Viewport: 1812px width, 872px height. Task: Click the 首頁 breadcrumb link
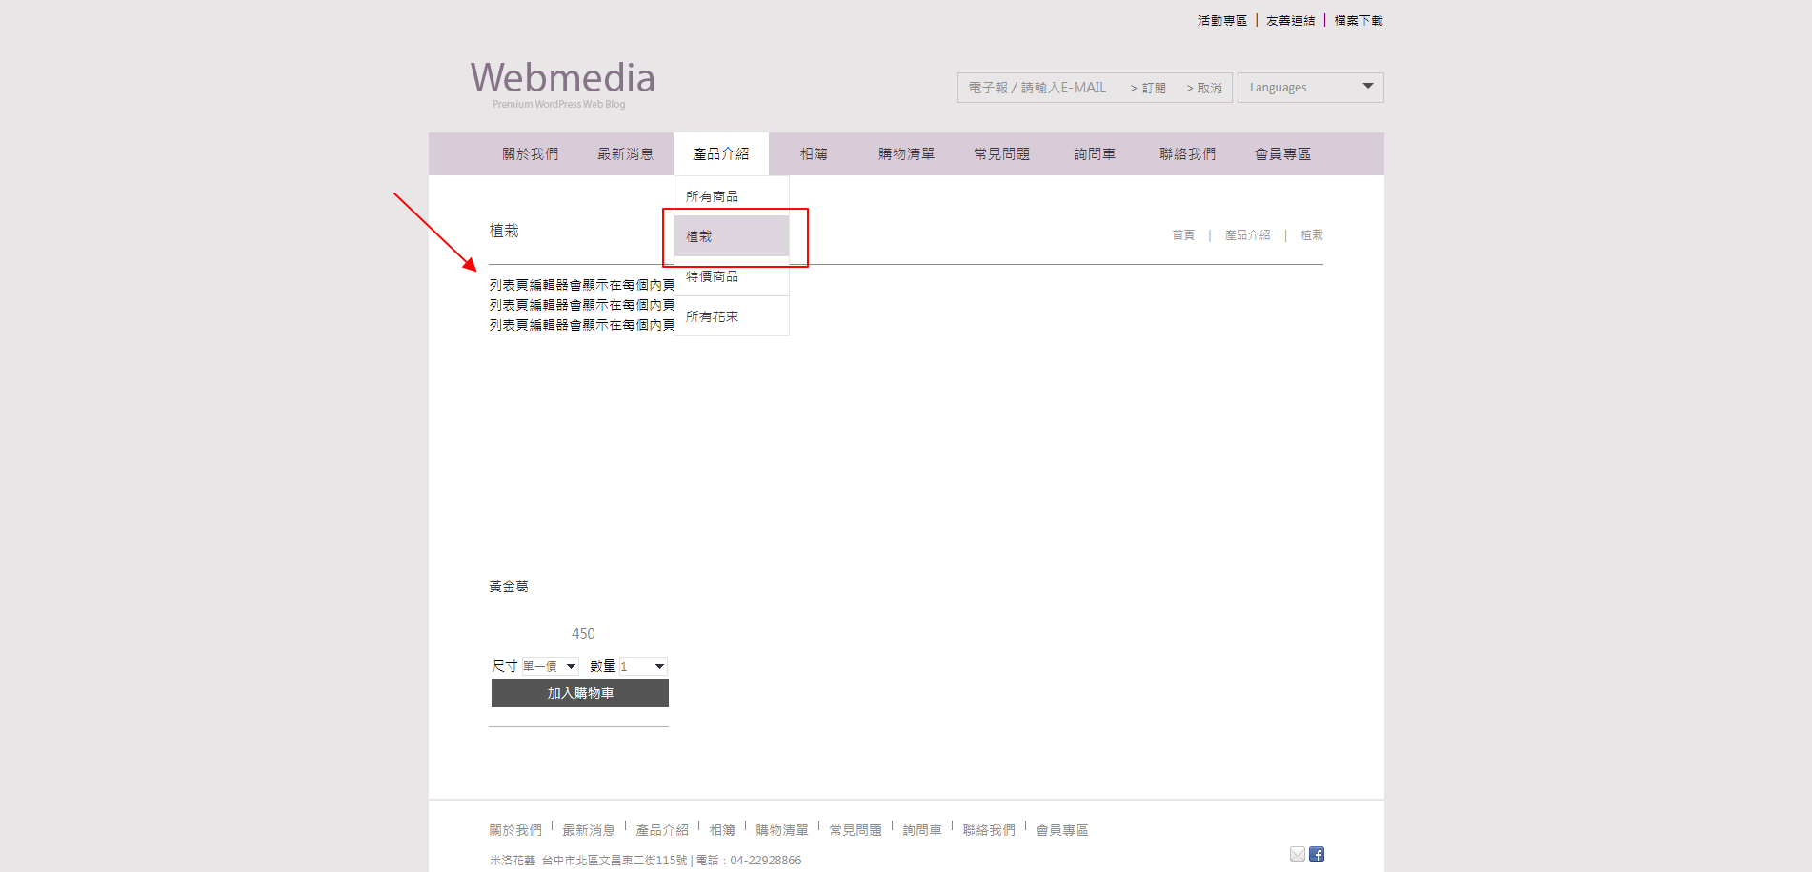coord(1183,235)
